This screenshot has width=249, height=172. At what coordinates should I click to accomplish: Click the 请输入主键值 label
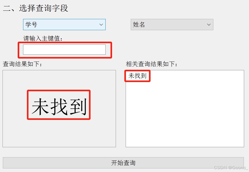click(43, 38)
